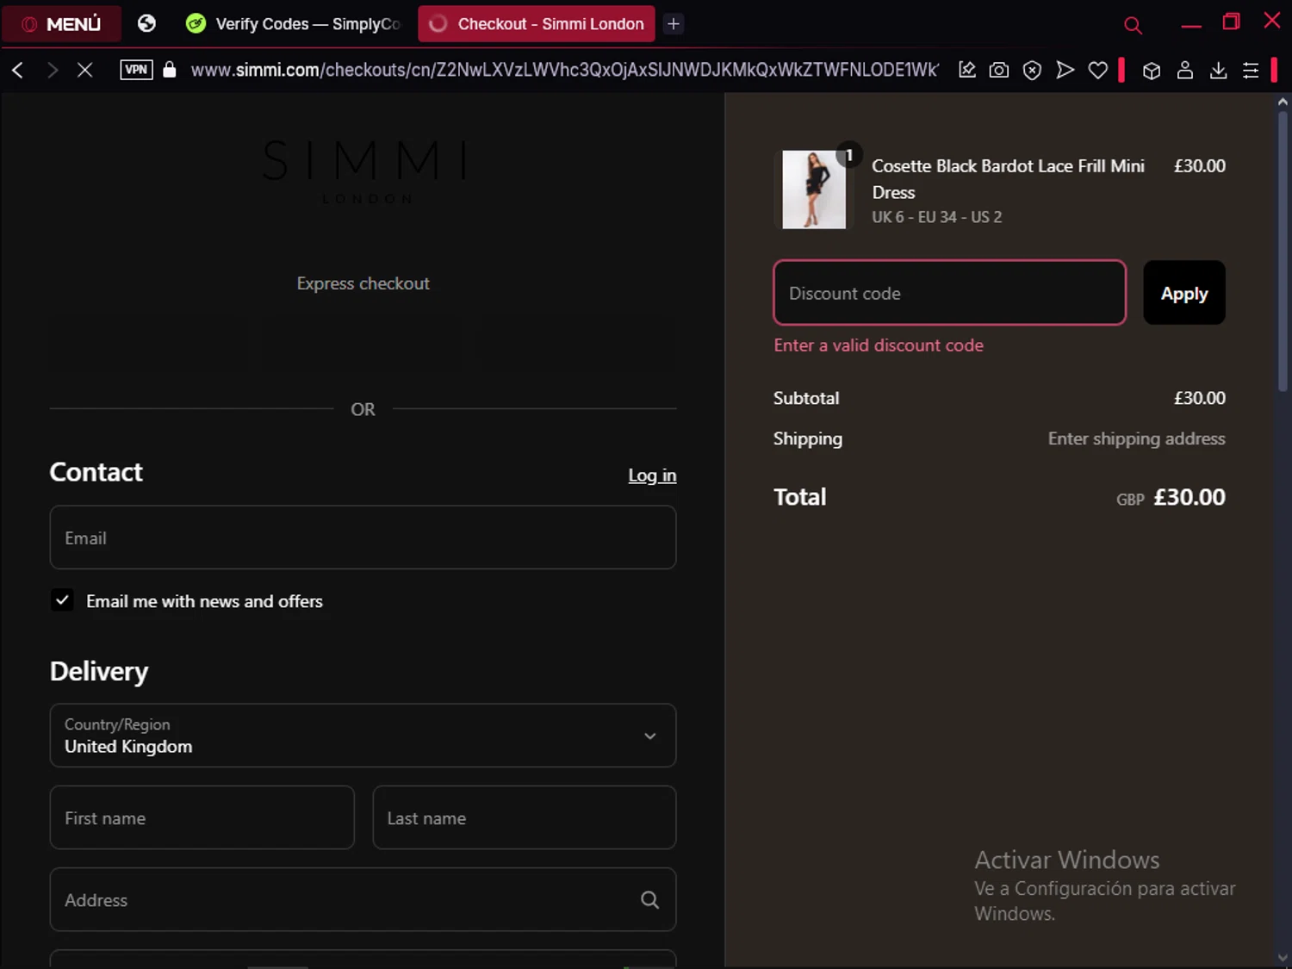Click 'UK 6 - EU 34 - US 2' size text
This screenshot has width=1292, height=969.
coord(936,217)
